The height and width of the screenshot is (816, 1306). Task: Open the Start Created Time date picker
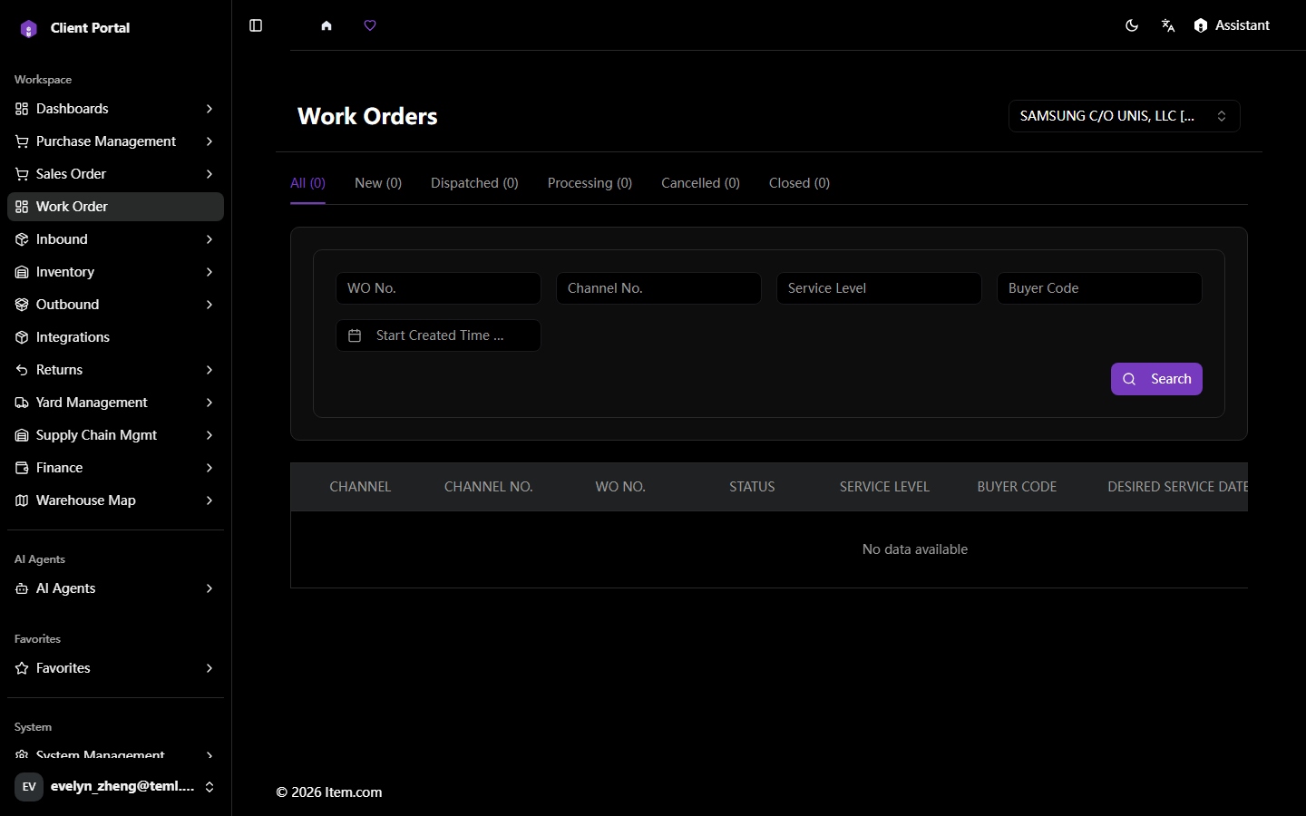[x=438, y=335]
